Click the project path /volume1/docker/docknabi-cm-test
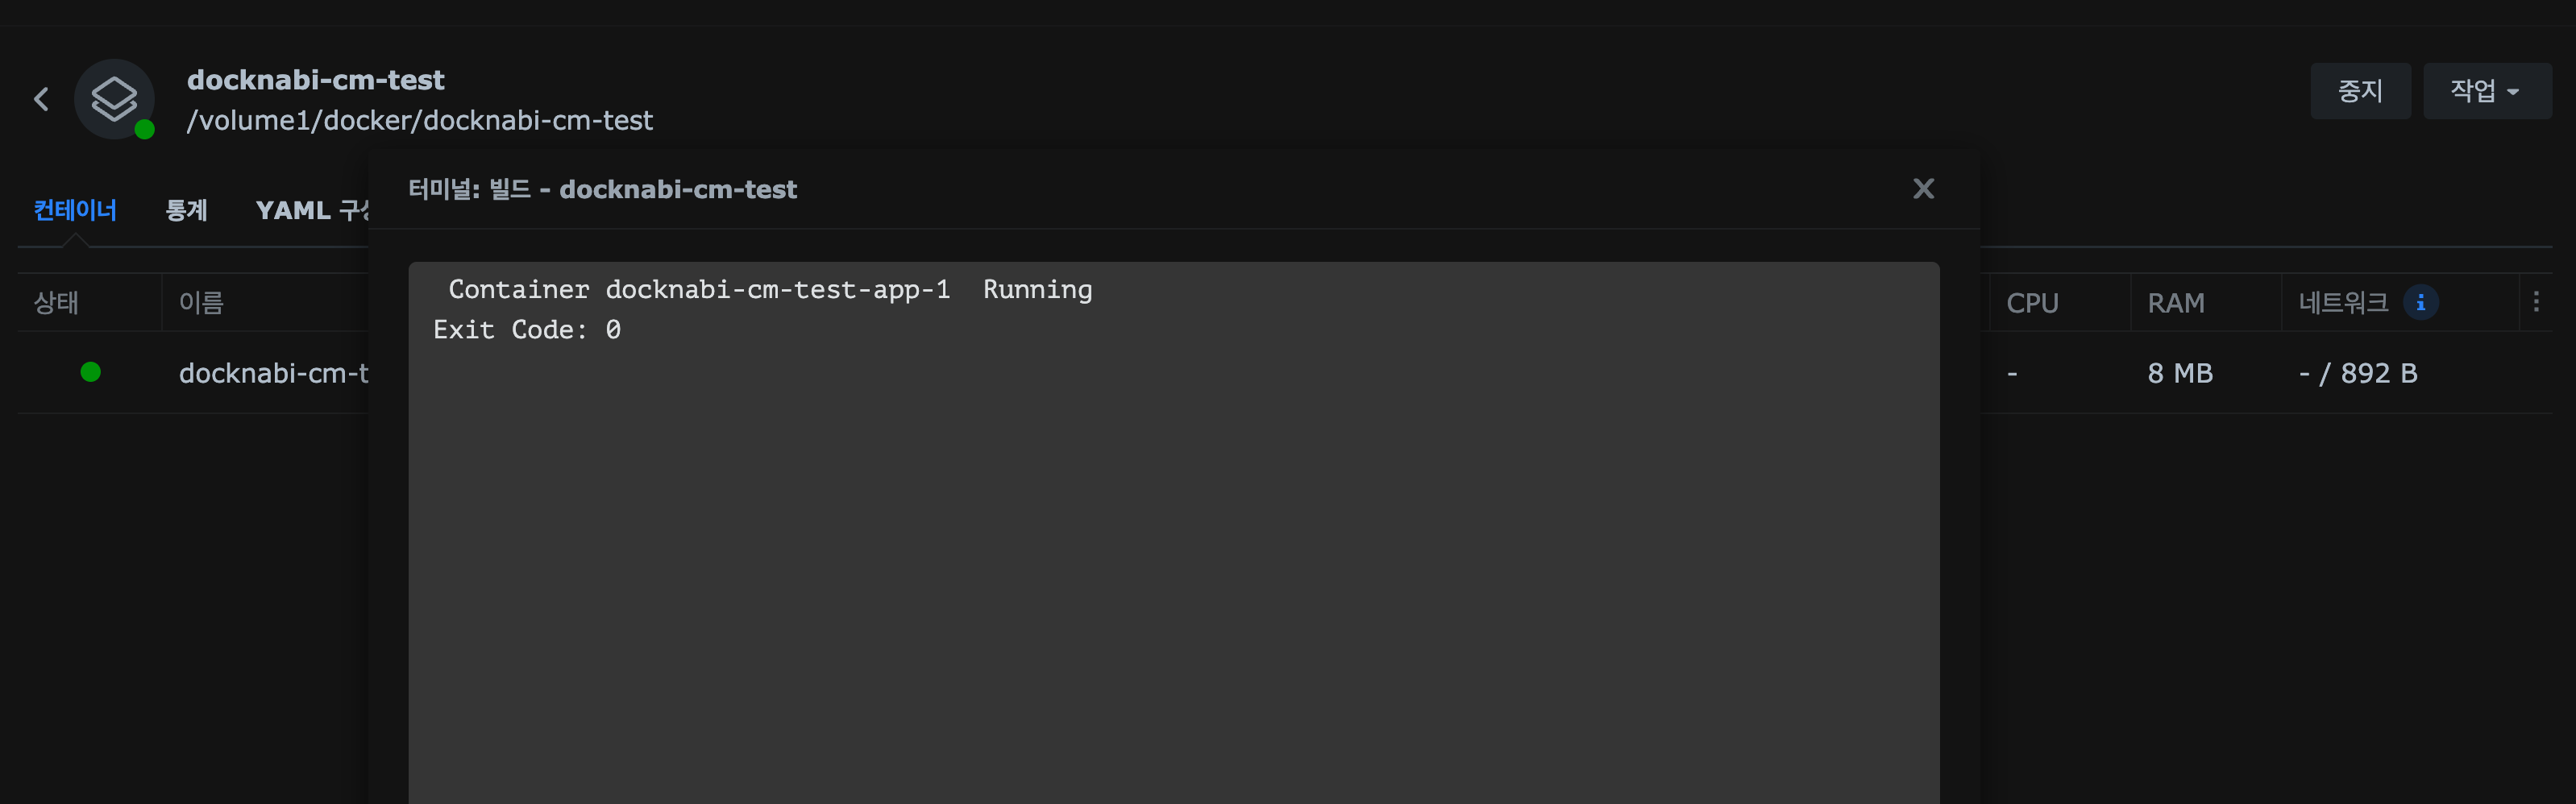Screen dimensions: 2576x804 (x=419, y=121)
